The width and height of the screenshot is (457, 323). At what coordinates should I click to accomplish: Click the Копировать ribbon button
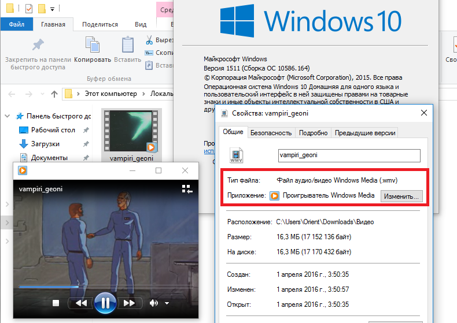coord(93,50)
